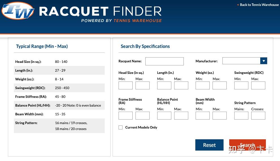Screen dimensions: 280x161
Task: Focus the Head Size Max field
Action: tap(143, 85)
